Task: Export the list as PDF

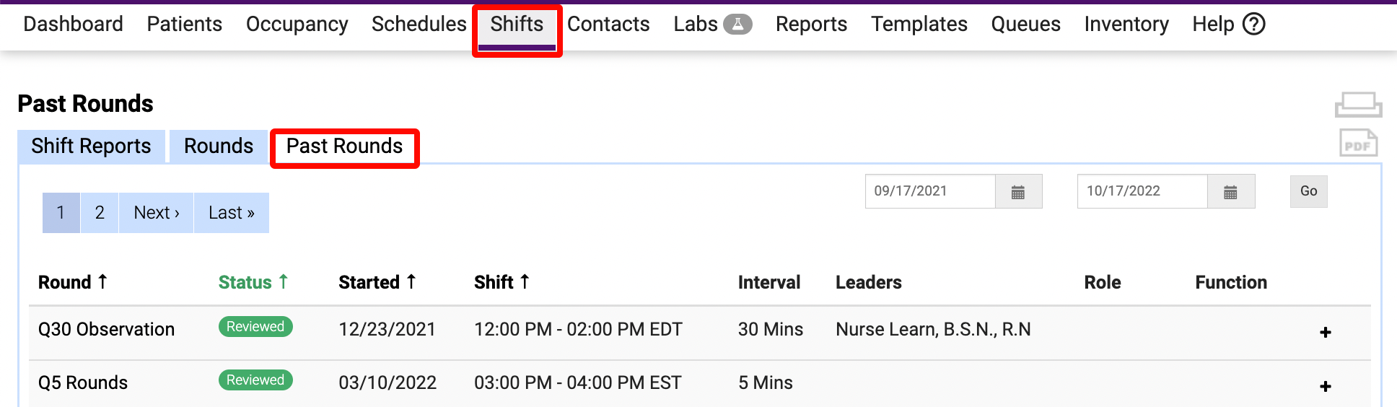Action: [1358, 143]
